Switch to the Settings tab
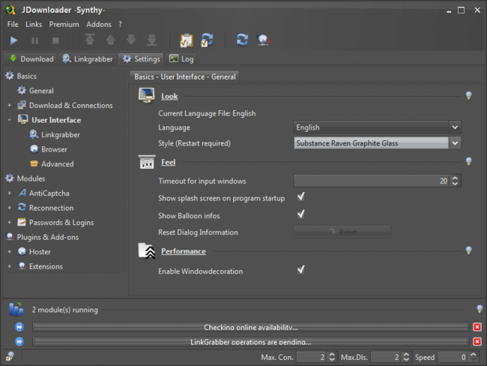The height and width of the screenshot is (366, 487). coord(141,58)
